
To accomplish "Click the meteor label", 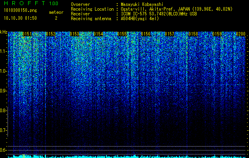I will pyautogui.click(x=56, y=12).
